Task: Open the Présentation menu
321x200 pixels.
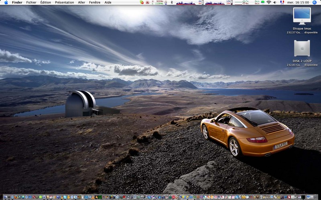Action: pyautogui.click(x=64, y=2)
